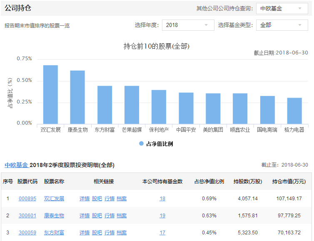Open the 中欧基金 company dropdown
The image size is (314, 241).
pyautogui.click(x=282, y=9)
